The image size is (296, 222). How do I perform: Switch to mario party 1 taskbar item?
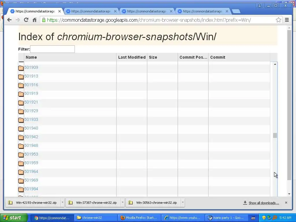pos(226,218)
